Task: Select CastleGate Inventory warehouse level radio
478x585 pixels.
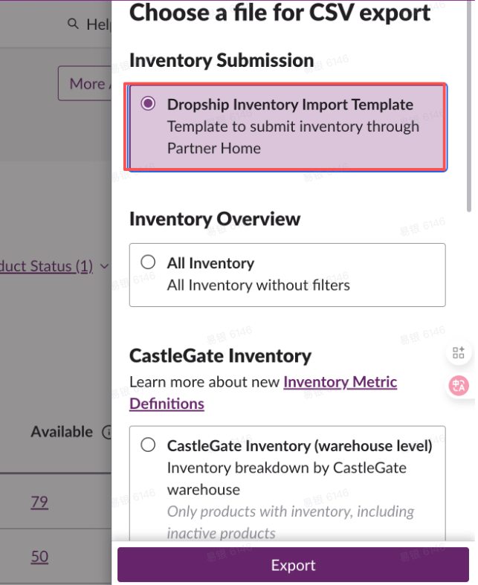Action: tap(148, 445)
